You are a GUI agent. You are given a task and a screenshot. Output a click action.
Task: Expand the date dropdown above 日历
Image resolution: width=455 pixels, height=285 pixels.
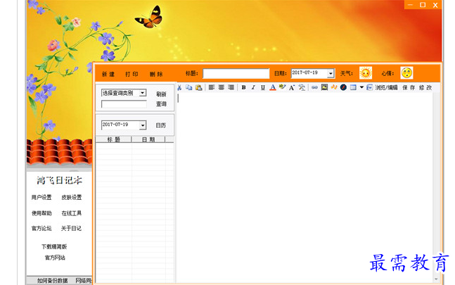point(142,125)
